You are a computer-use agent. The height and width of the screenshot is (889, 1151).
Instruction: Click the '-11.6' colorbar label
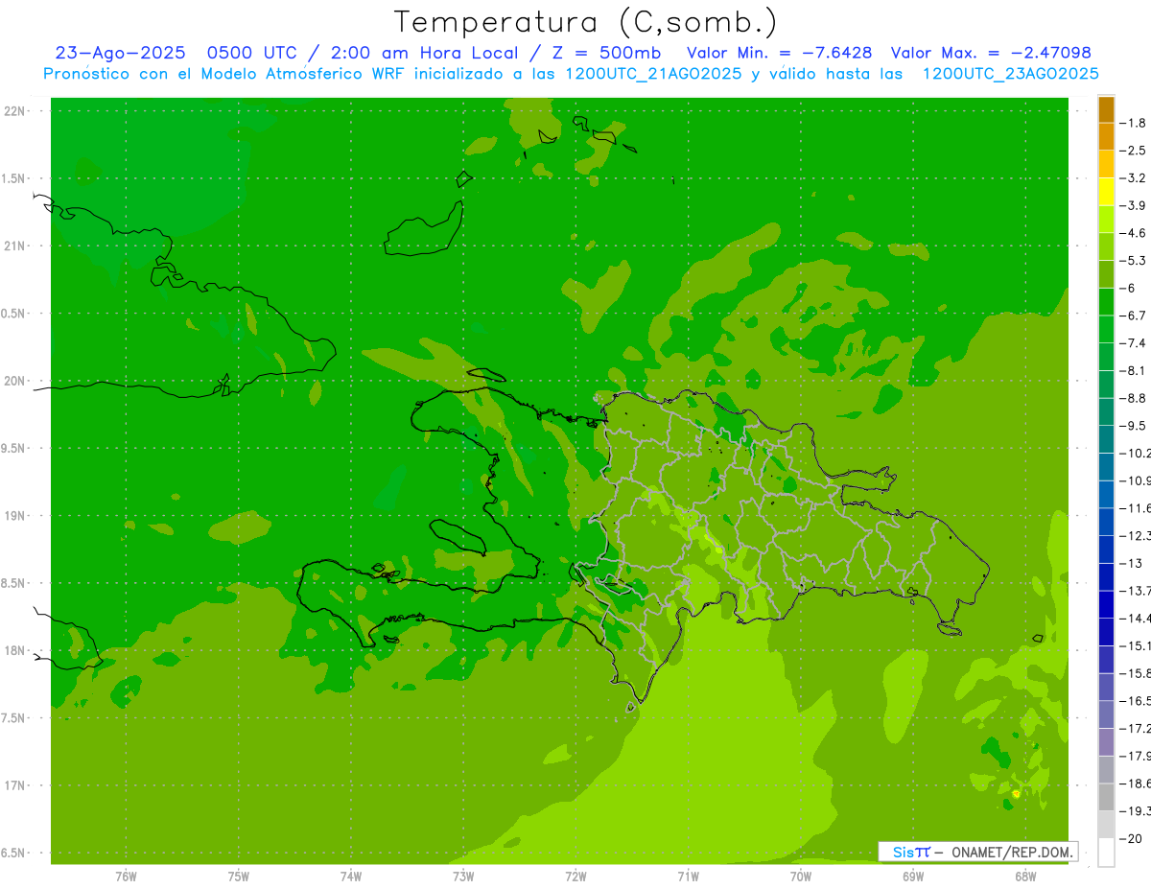(1136, 507)
